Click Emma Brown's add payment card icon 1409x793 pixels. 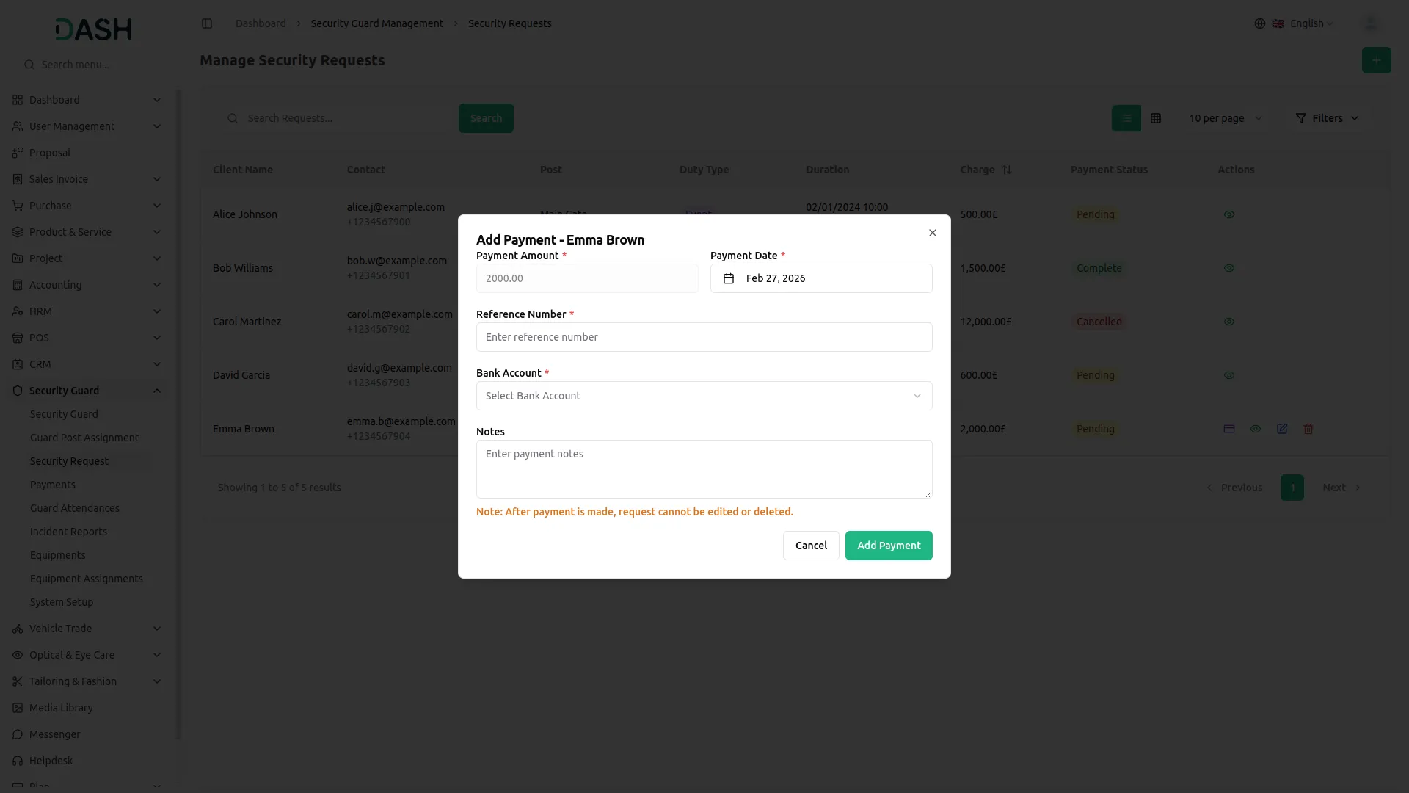[x=1229, y=429]
